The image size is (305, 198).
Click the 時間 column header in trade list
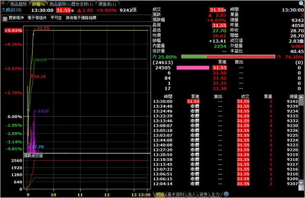(168, 97)
